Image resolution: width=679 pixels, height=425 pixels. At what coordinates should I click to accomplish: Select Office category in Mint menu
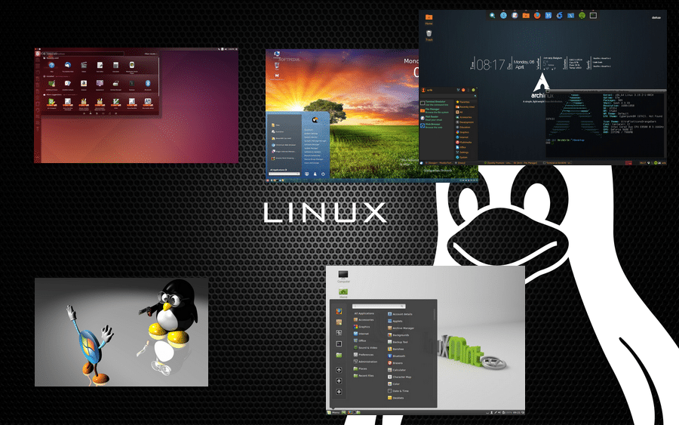(x=360, y=340)
